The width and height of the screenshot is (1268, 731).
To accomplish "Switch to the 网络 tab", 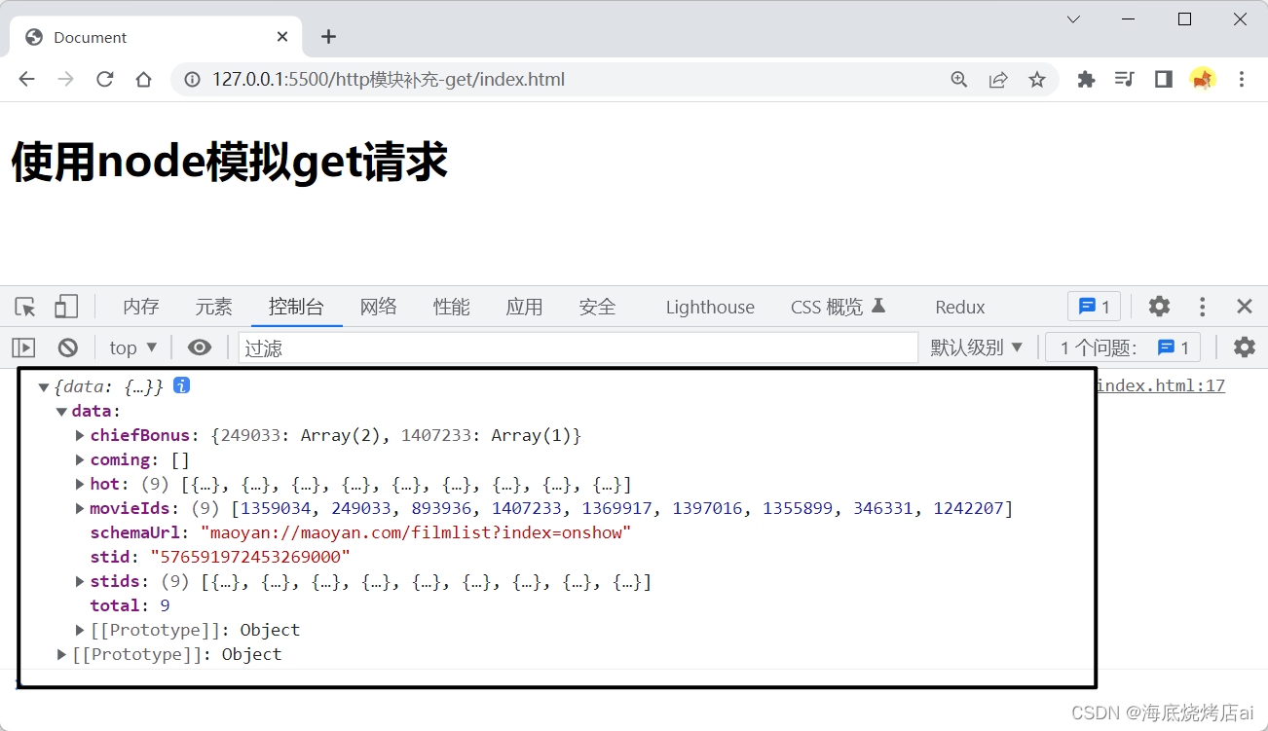I will 378,307.
